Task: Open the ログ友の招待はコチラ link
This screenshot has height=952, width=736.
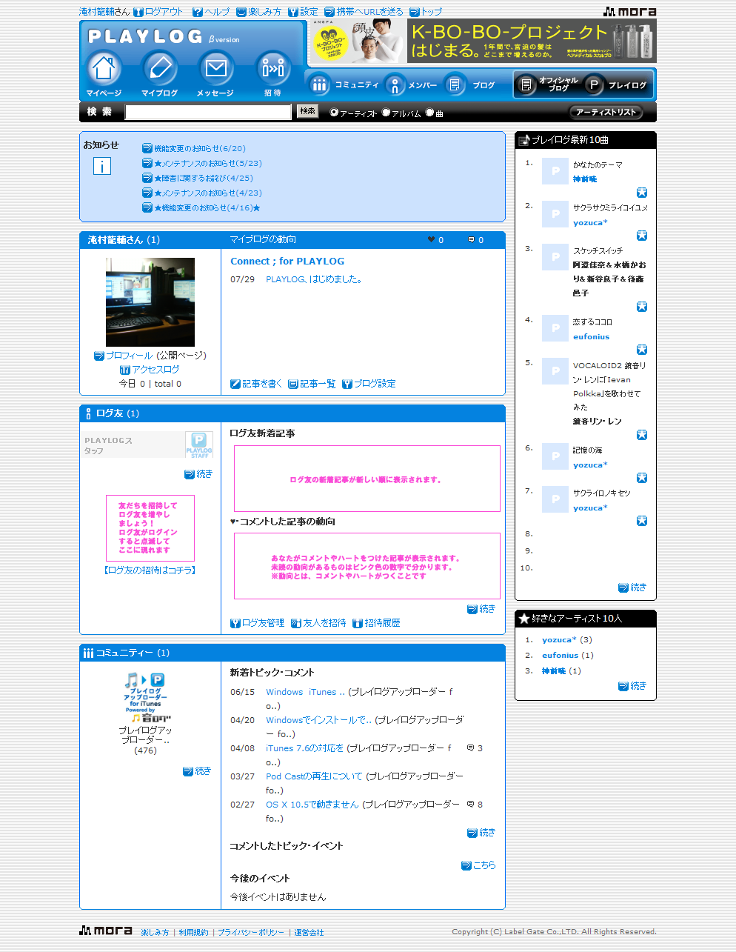Action: click(150, 570)
